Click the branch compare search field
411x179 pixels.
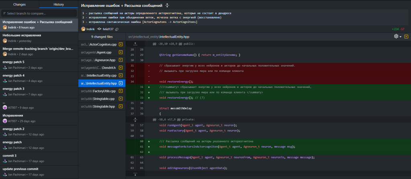click(x=39, y=13)
